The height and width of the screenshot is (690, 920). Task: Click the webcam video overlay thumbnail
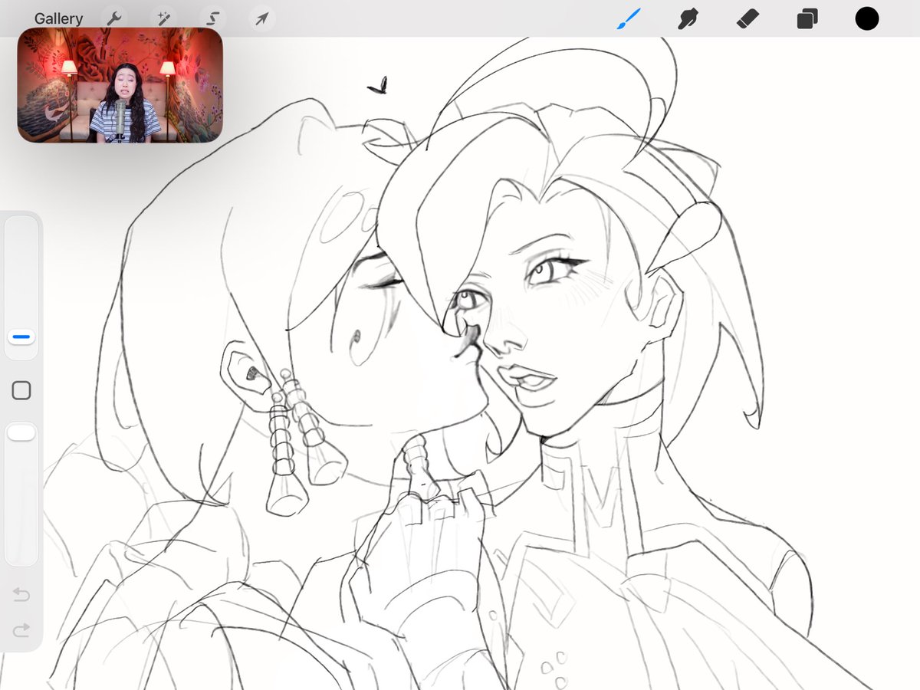[x=120, y=86]
